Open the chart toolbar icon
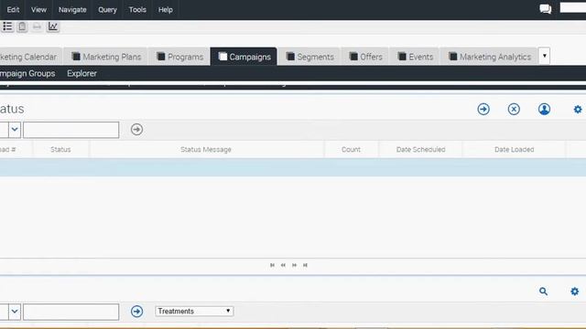Screen dimensions: 586x329 53,27
